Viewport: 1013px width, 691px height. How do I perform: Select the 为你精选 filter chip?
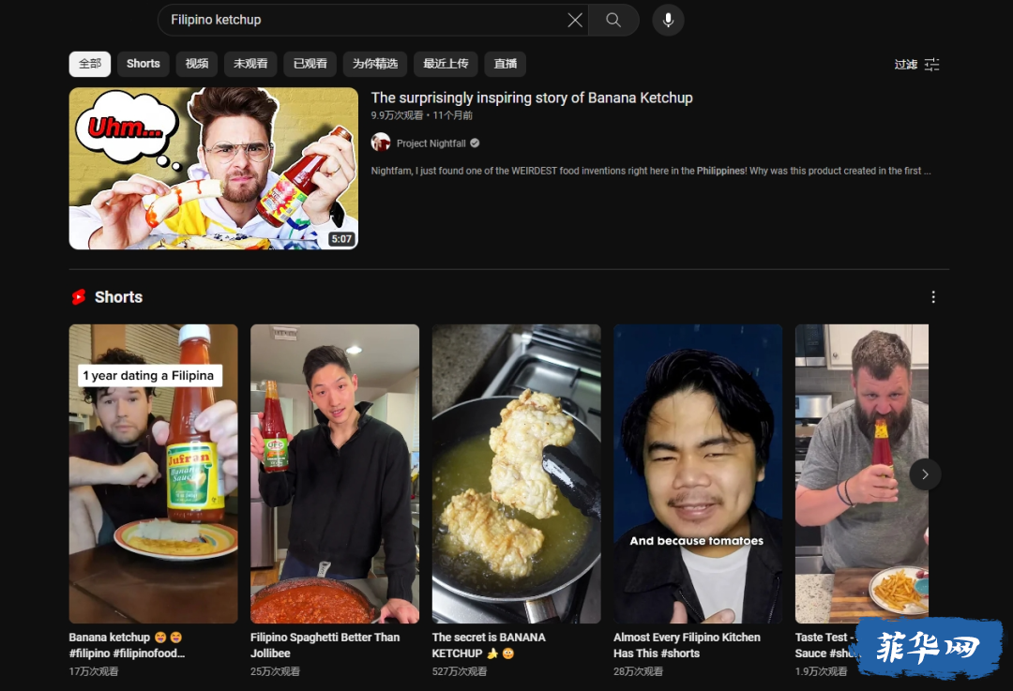coord(374,64)
